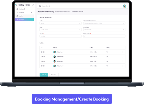Image resolution: width=144 pixels, height=104 pixels.
Task: Select Bookings in the sidebar
Action: click(x=24, y=19)
